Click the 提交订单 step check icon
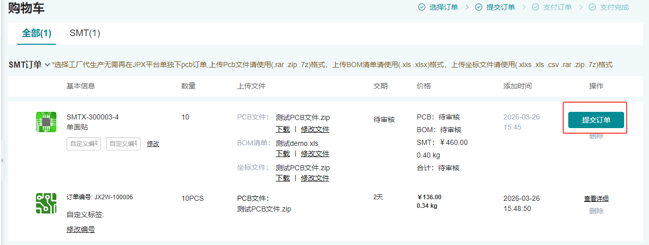Viewport: 649px width, 245px height. 479,7
